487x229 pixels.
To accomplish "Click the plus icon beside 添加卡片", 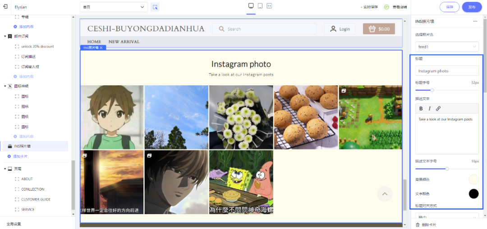I will (9, 156).
